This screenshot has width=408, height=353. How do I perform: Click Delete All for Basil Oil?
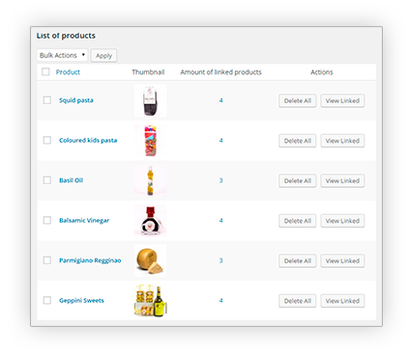point(298,180)
